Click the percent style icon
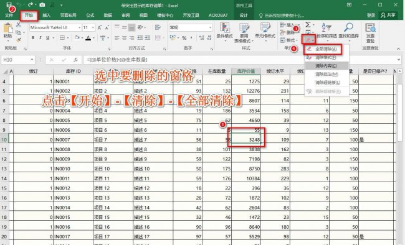The height and width of the screenshot is (245, 405). pos(184,38)
